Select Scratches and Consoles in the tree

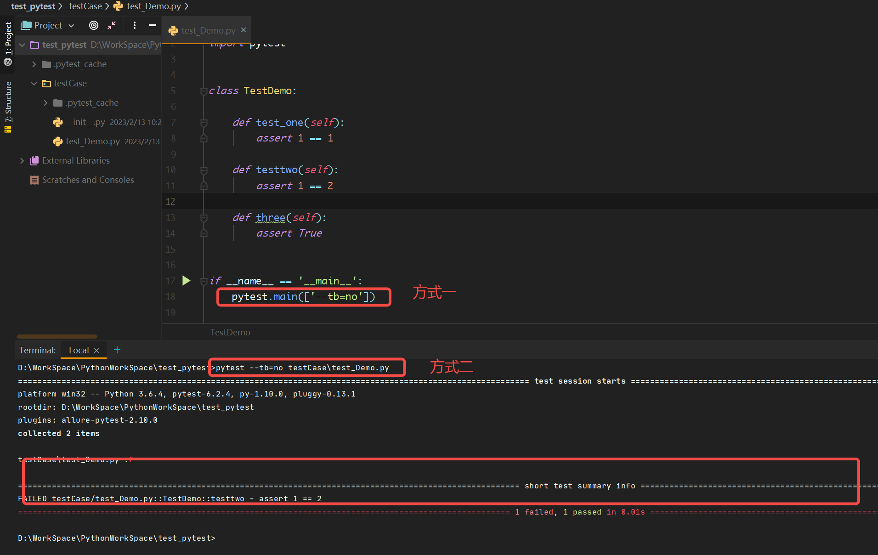pos(88,180)
